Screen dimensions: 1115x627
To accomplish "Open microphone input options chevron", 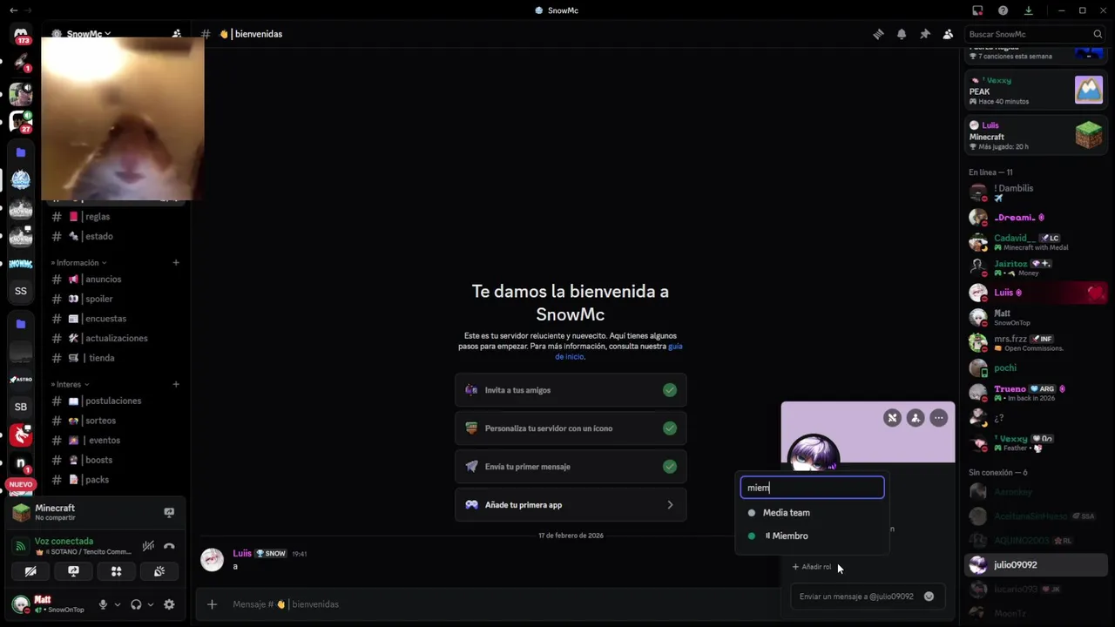I will [118, 604].
